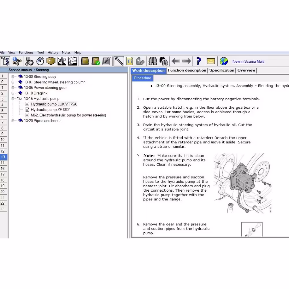
Task: Expand 13-01 Steering wheel, steering column node
Action: (x=13, y=82)
